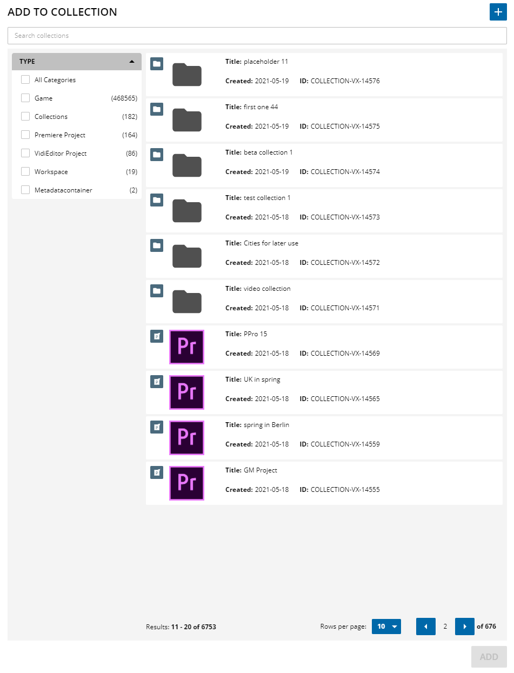
Task: Click small project icon beside 'GM Project'
Action: pyautogui.click(x=157, y=472)
